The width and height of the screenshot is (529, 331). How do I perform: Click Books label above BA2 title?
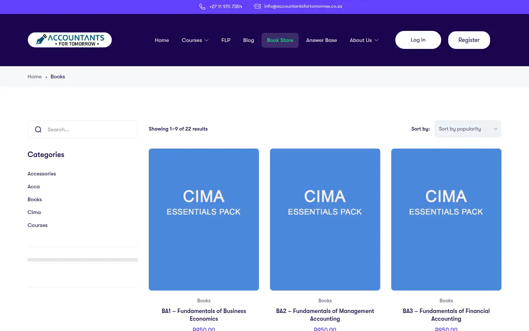tap(325, 300)
